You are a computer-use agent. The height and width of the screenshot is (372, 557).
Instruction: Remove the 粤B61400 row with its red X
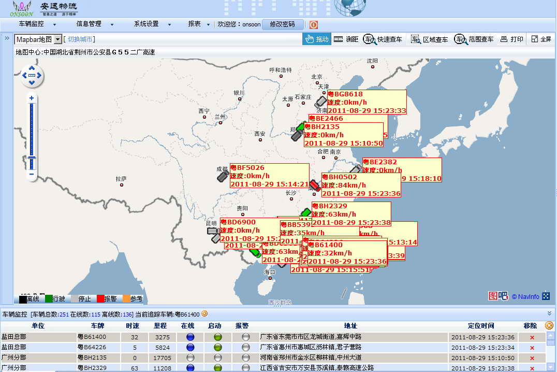point(532,337)
